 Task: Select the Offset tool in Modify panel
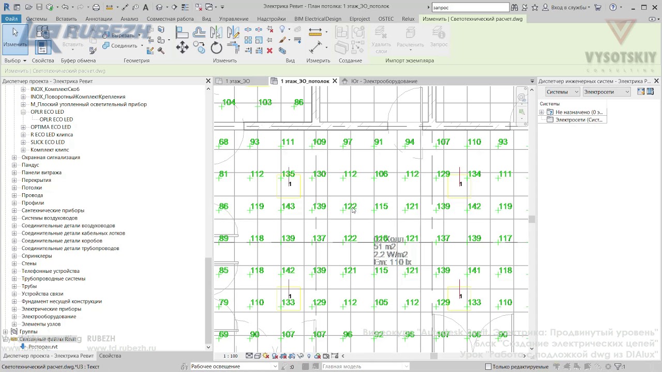199,33
